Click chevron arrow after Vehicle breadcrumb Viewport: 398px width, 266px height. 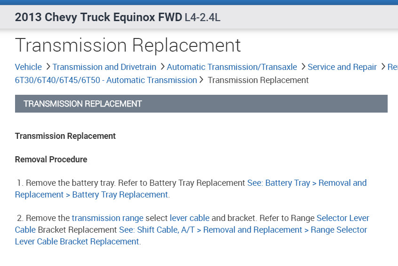(48, 67)
